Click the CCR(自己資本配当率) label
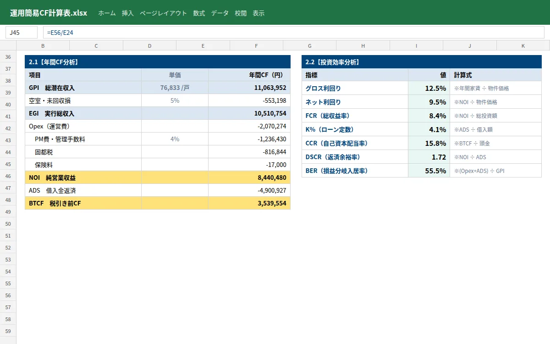550x344 pixels. [355, 143]
